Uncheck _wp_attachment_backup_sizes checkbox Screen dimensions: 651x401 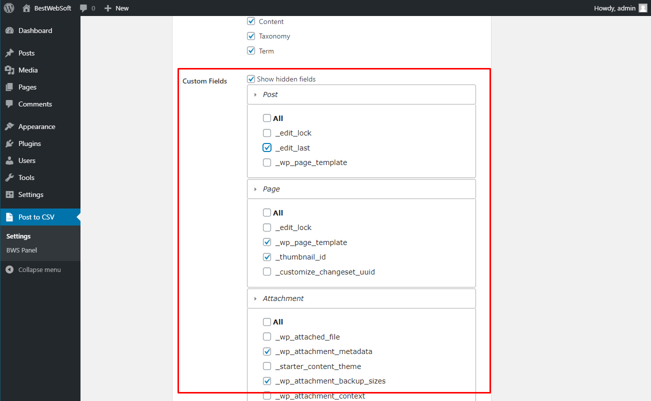coord(267,381)
